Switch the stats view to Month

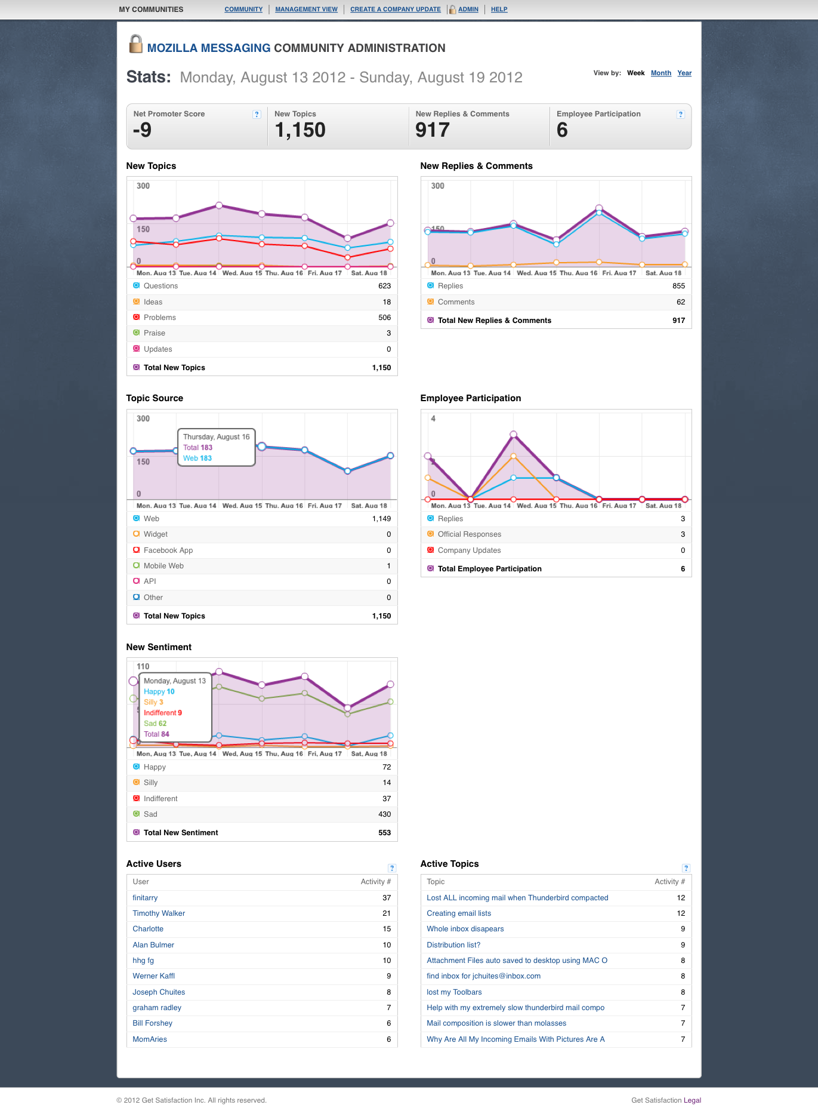[x=661, y=73]
